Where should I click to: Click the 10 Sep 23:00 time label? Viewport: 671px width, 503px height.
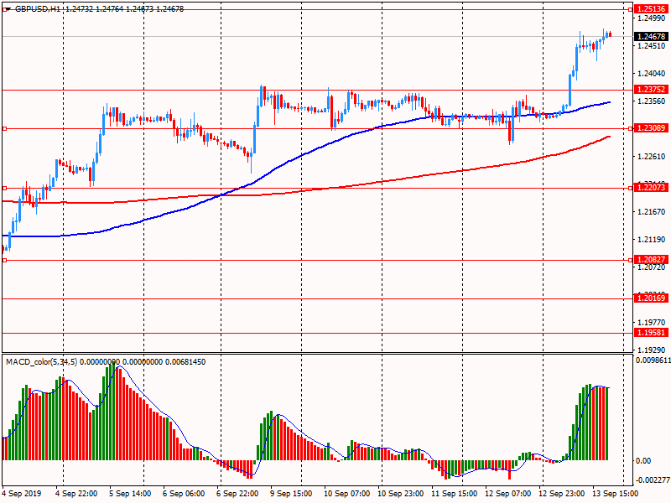click(x=401, y=494)
